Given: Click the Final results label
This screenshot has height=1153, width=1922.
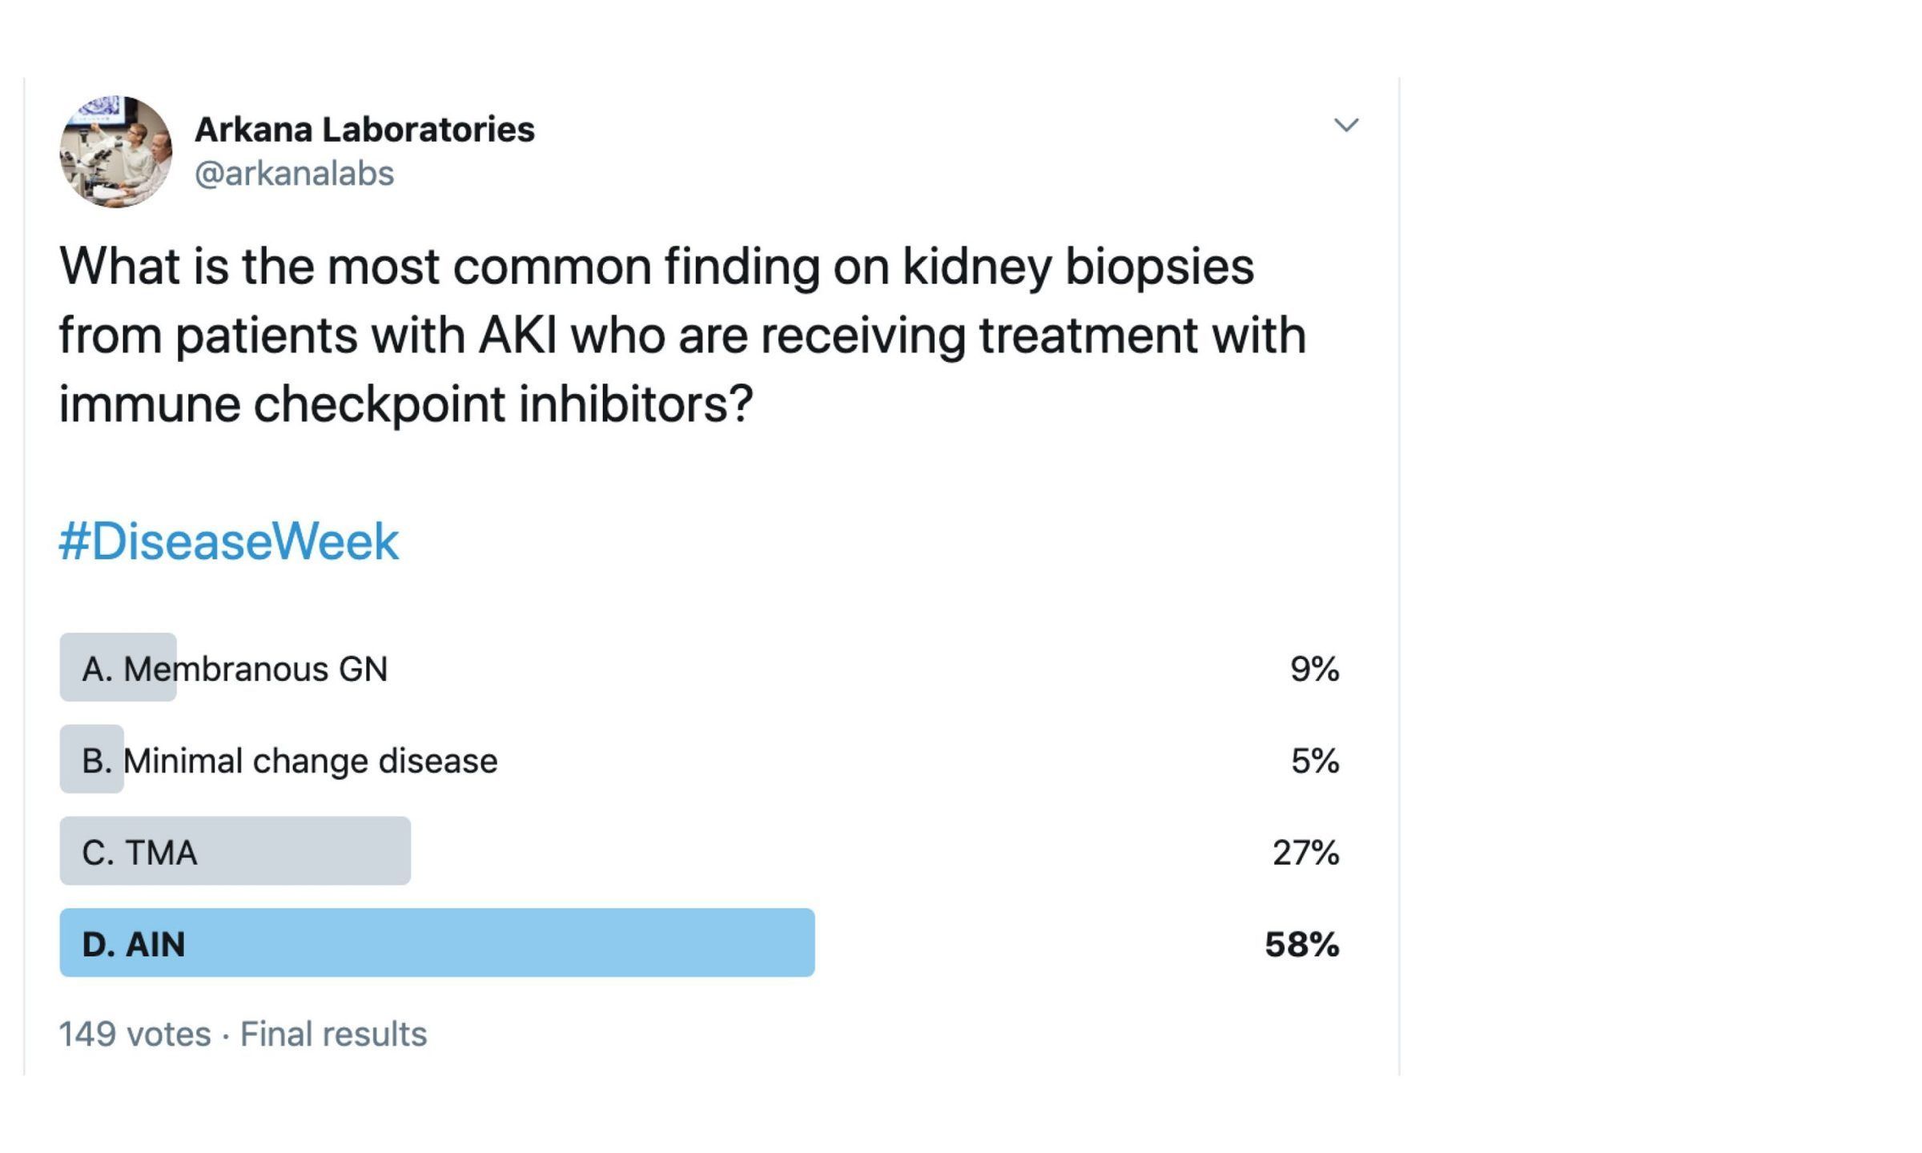Looking at the screenshot, I should pos(334,1034).
